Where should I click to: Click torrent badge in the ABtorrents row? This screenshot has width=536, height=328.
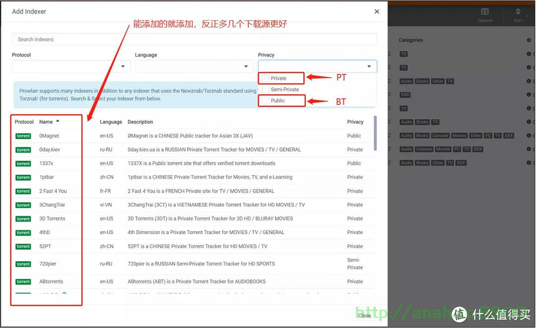[23, 281]
